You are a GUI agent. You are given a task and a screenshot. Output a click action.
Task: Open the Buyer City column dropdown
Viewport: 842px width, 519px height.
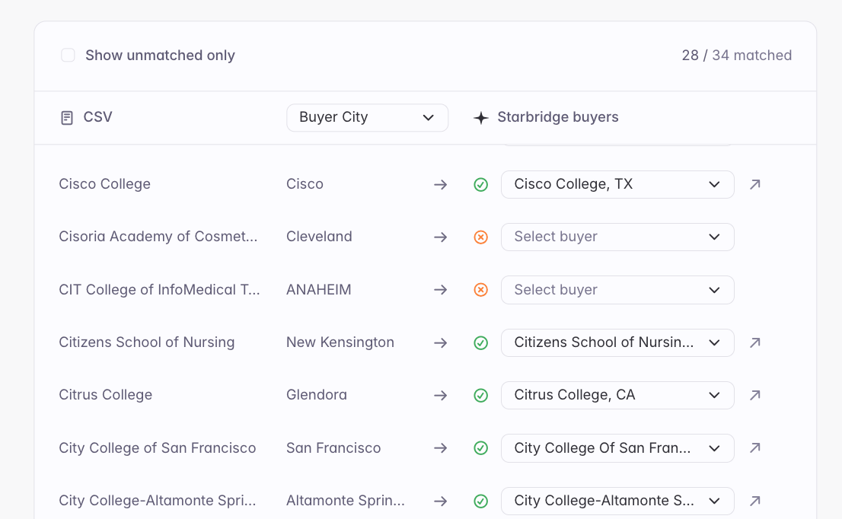[x=367, y=117]
